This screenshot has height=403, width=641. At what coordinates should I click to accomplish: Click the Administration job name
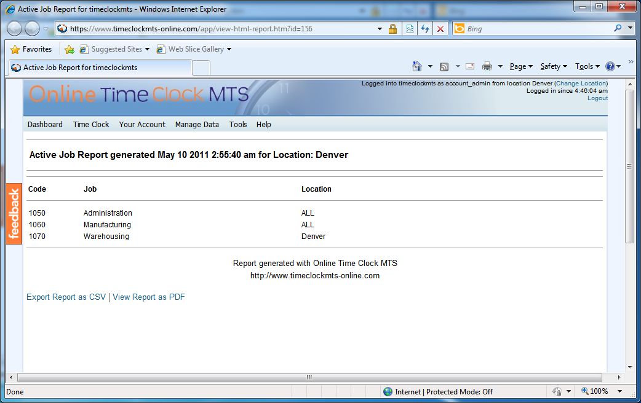108,213
